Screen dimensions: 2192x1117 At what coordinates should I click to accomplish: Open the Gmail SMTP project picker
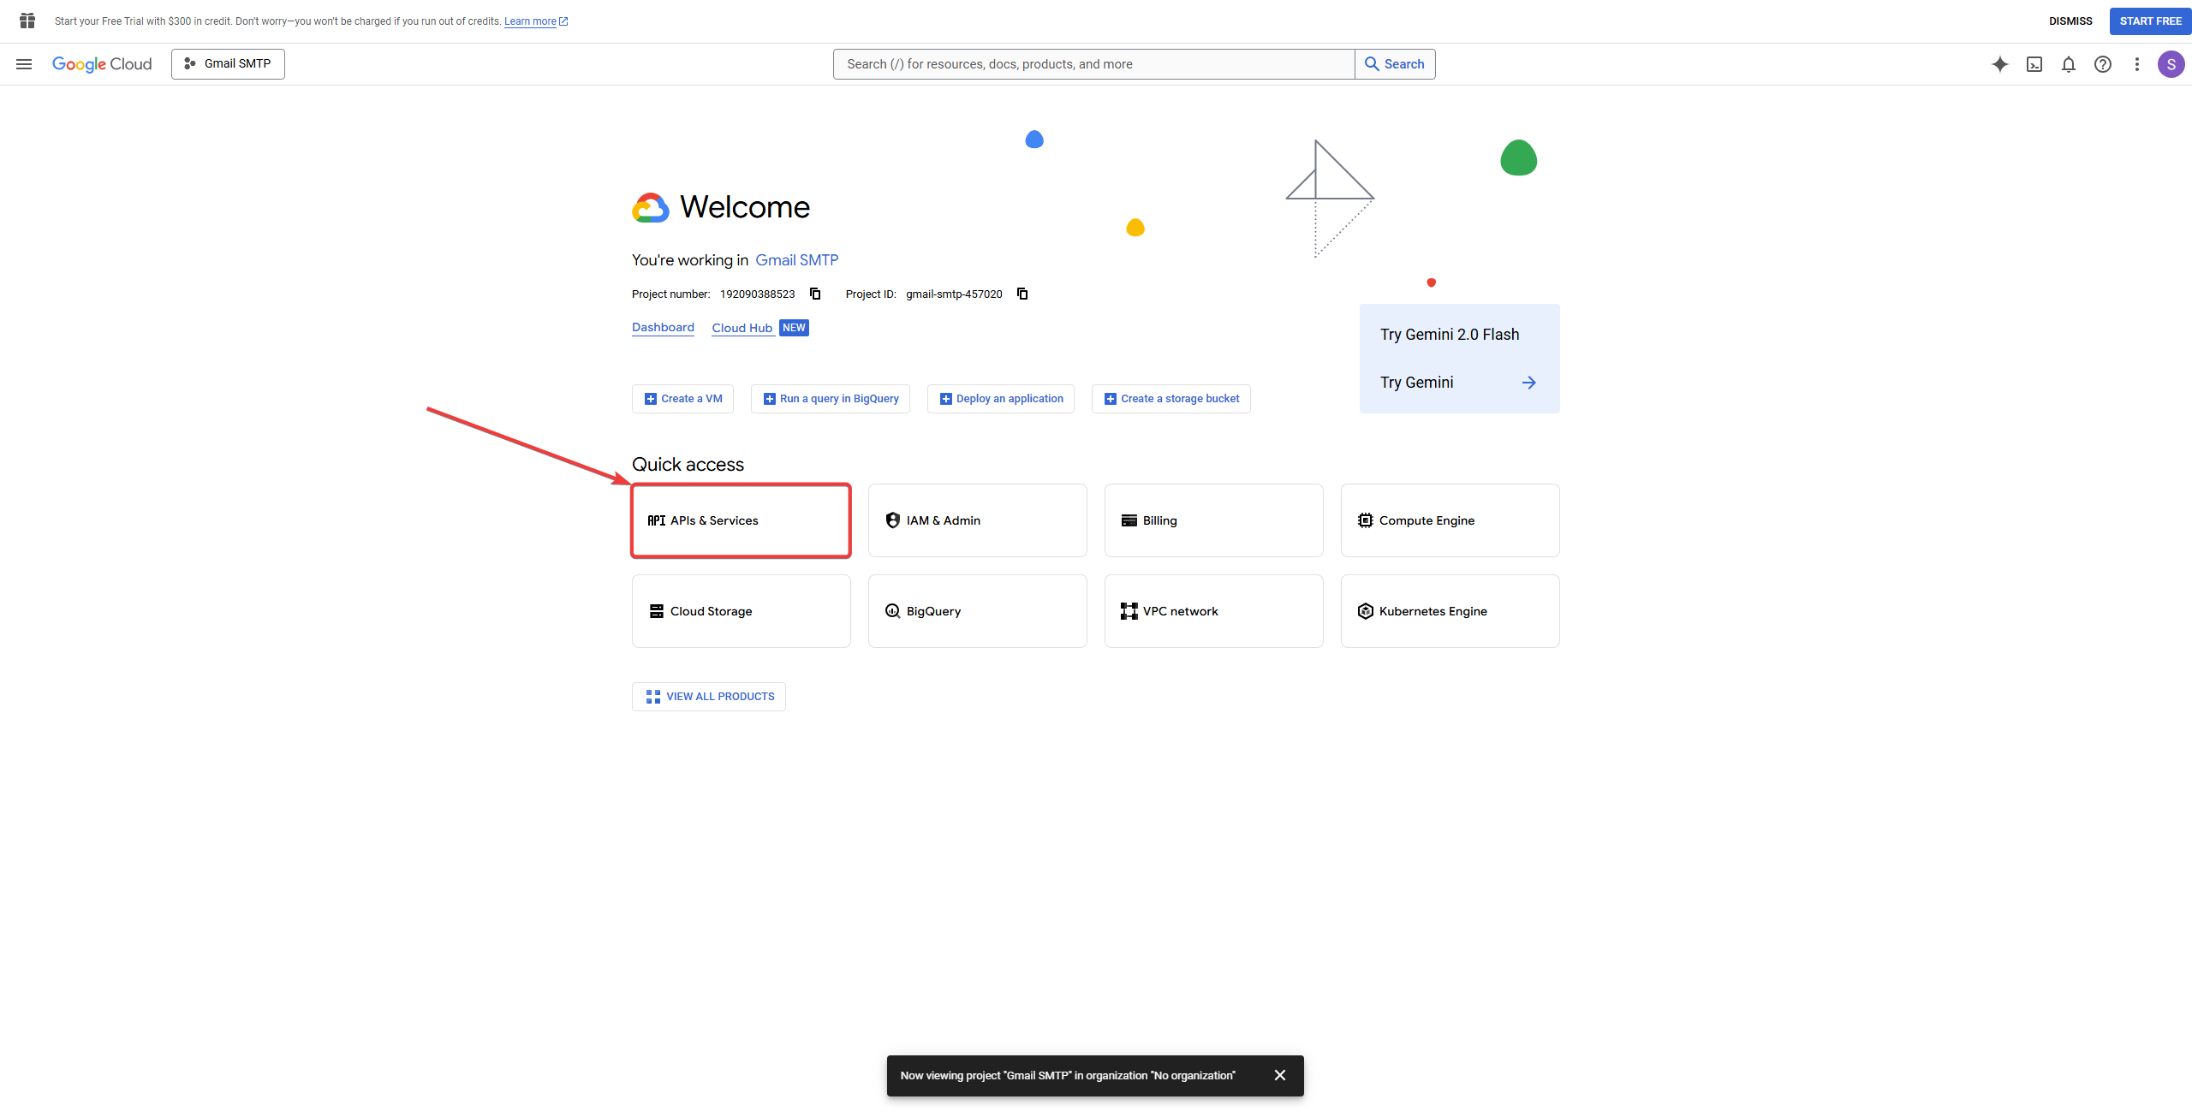point(228,64)
